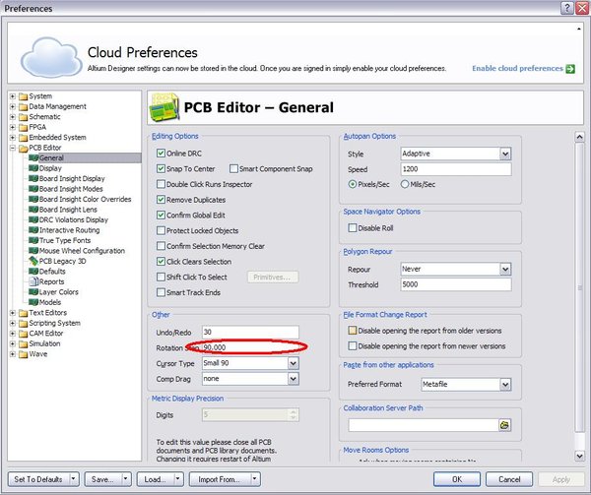Viewport: 591px width, 495px height.
Task: Click the Undo/Redo input field
Action: [x=250, y=332]
